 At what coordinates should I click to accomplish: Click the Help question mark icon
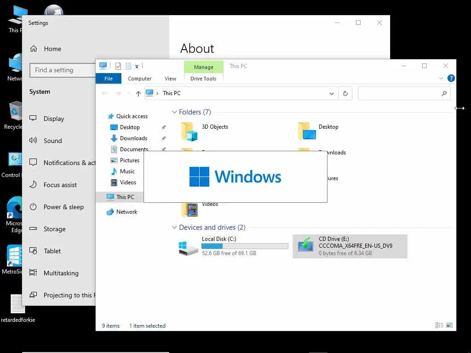[x=451, y=78]
